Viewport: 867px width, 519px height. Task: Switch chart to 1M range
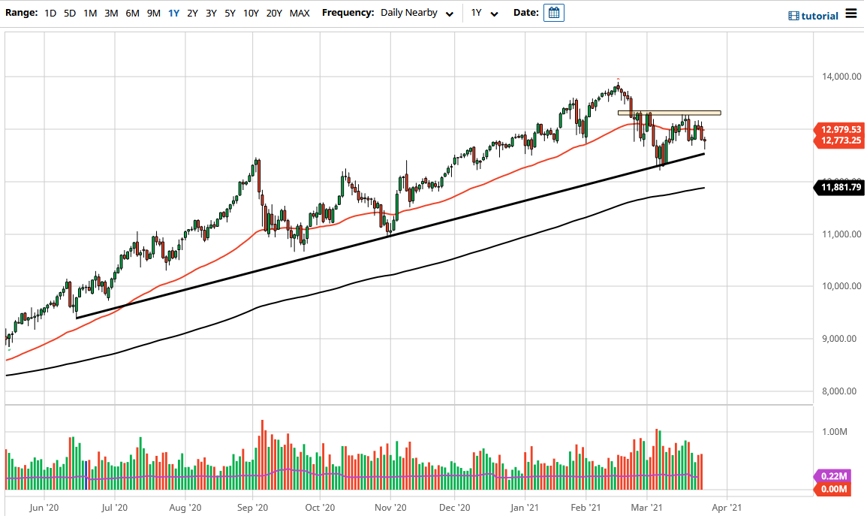pyautogui.click(x=90, y=13)
